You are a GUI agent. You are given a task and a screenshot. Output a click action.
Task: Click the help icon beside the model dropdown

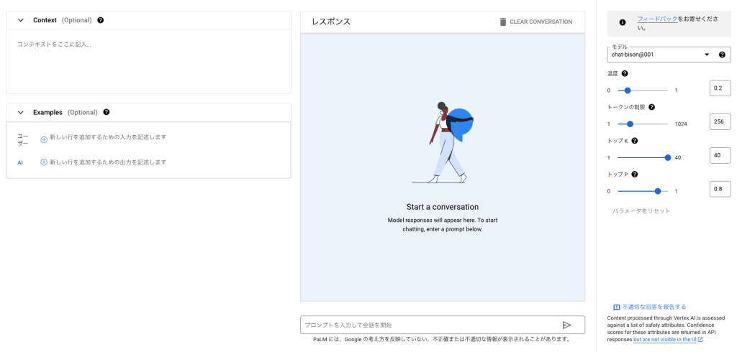[722, 55]
